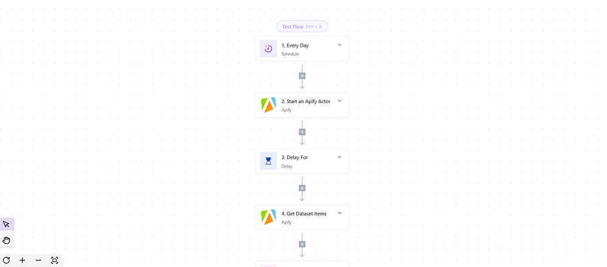Add a step after Get Dataset Items

302,244
